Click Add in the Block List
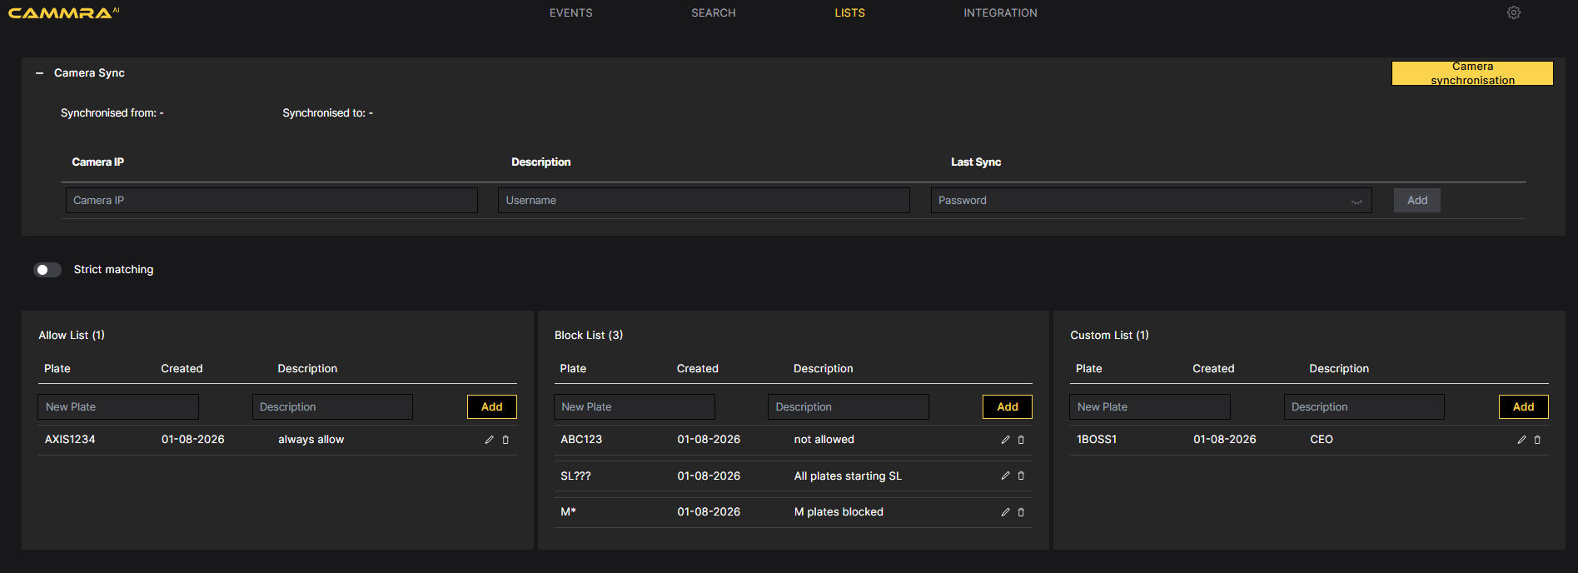The width and height of the screenshot is (1578, 573). point(1007,406)
